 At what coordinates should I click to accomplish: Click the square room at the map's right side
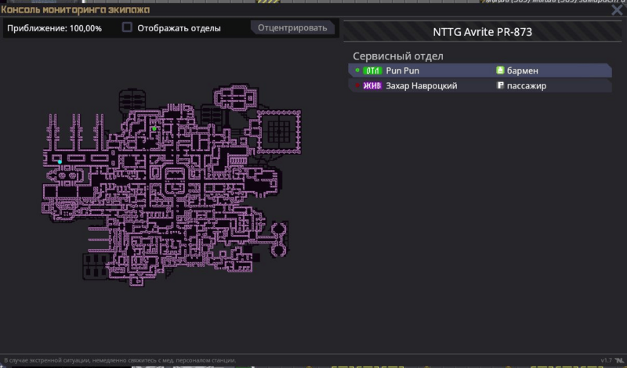coord(280,129)
